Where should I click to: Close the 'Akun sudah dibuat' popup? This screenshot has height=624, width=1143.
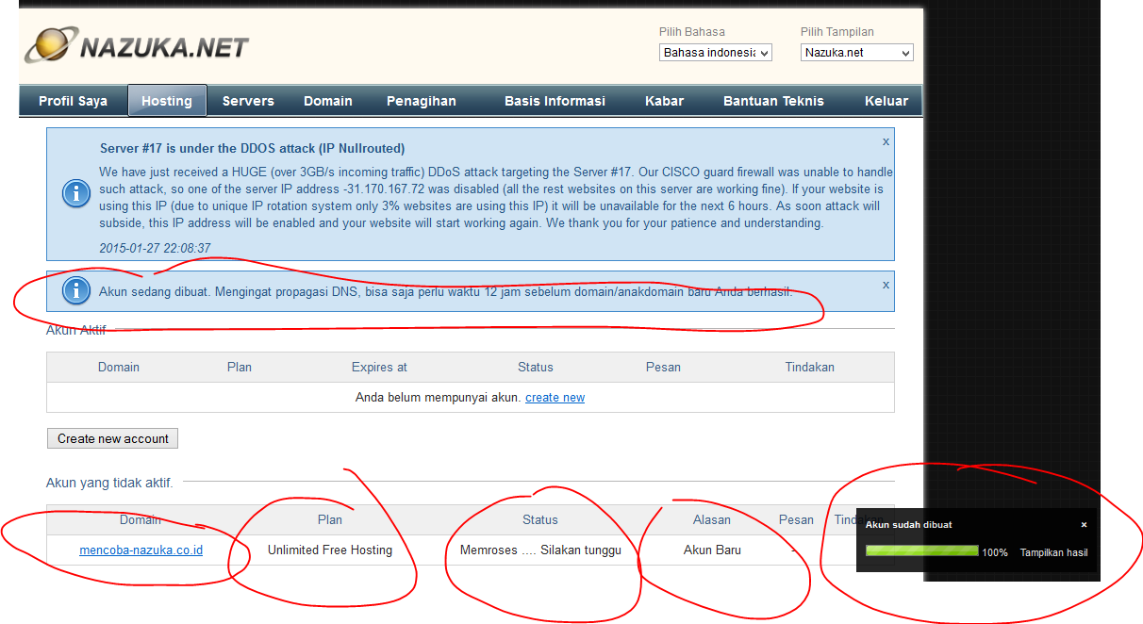(1084, 525)
